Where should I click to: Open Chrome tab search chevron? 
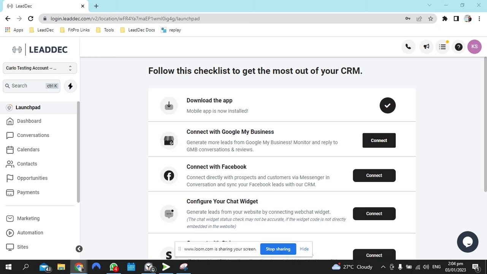pos(430,5)
